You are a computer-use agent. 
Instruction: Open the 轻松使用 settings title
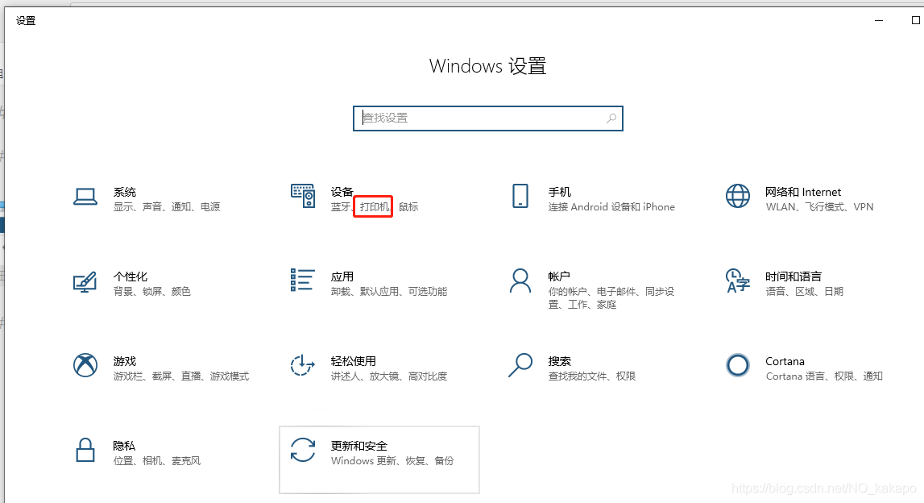coord(353,361)
